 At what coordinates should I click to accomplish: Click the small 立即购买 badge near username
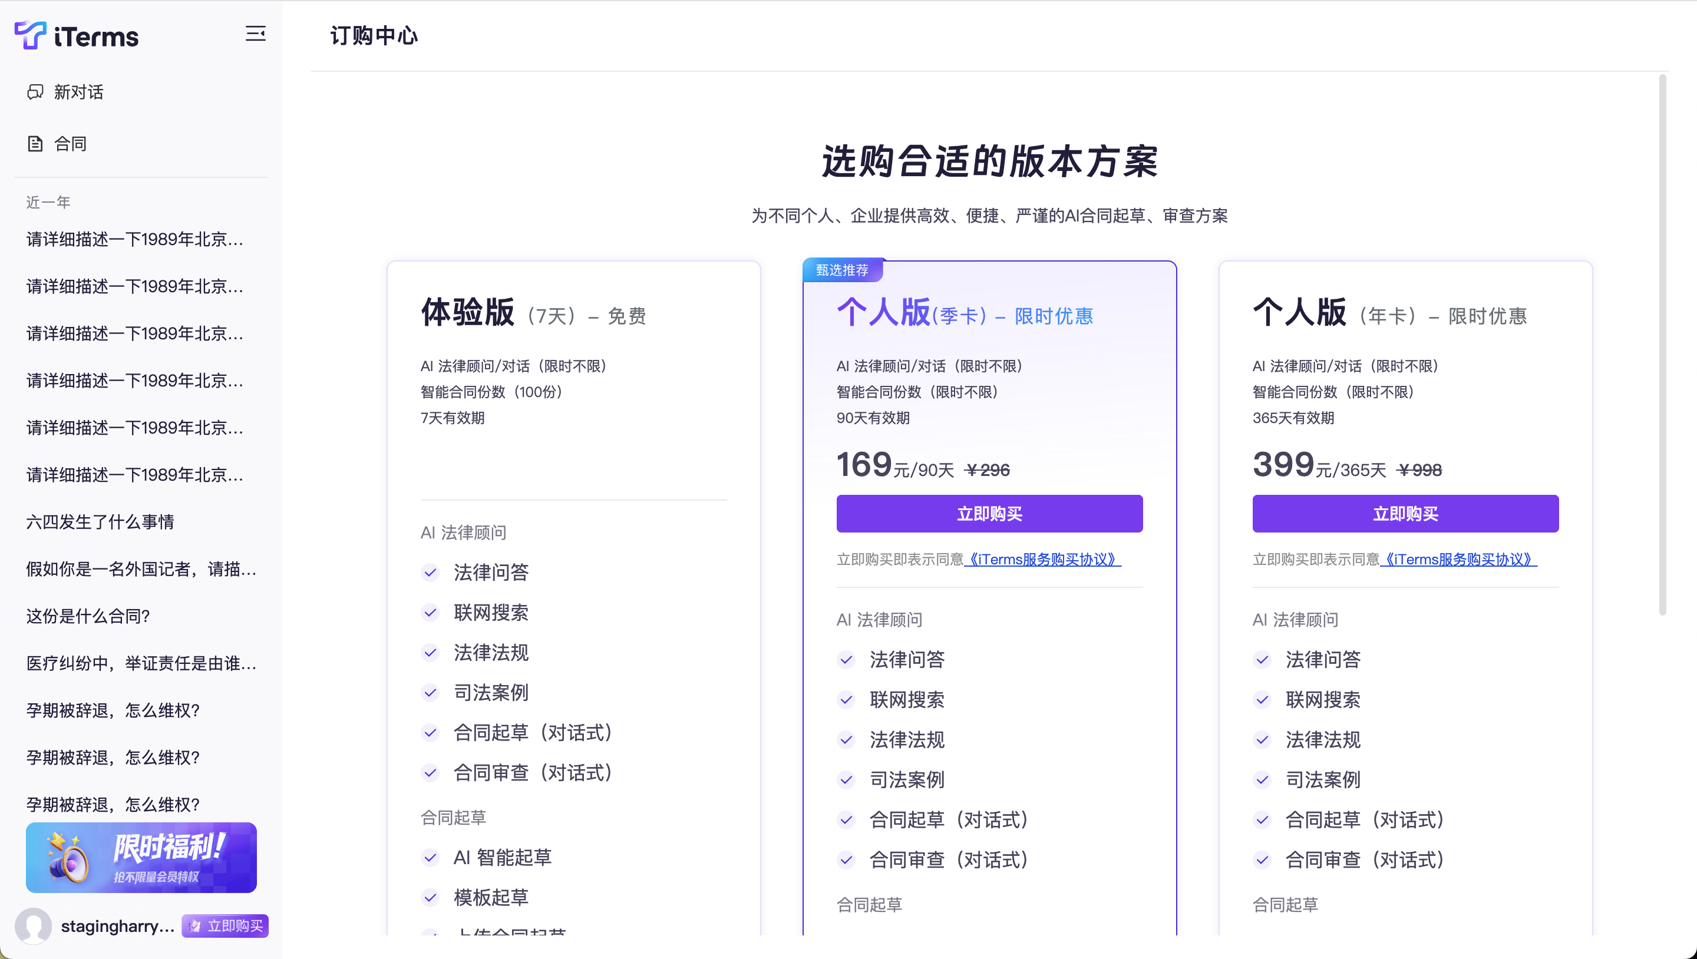pyautogui.click(x=225, y=925)
